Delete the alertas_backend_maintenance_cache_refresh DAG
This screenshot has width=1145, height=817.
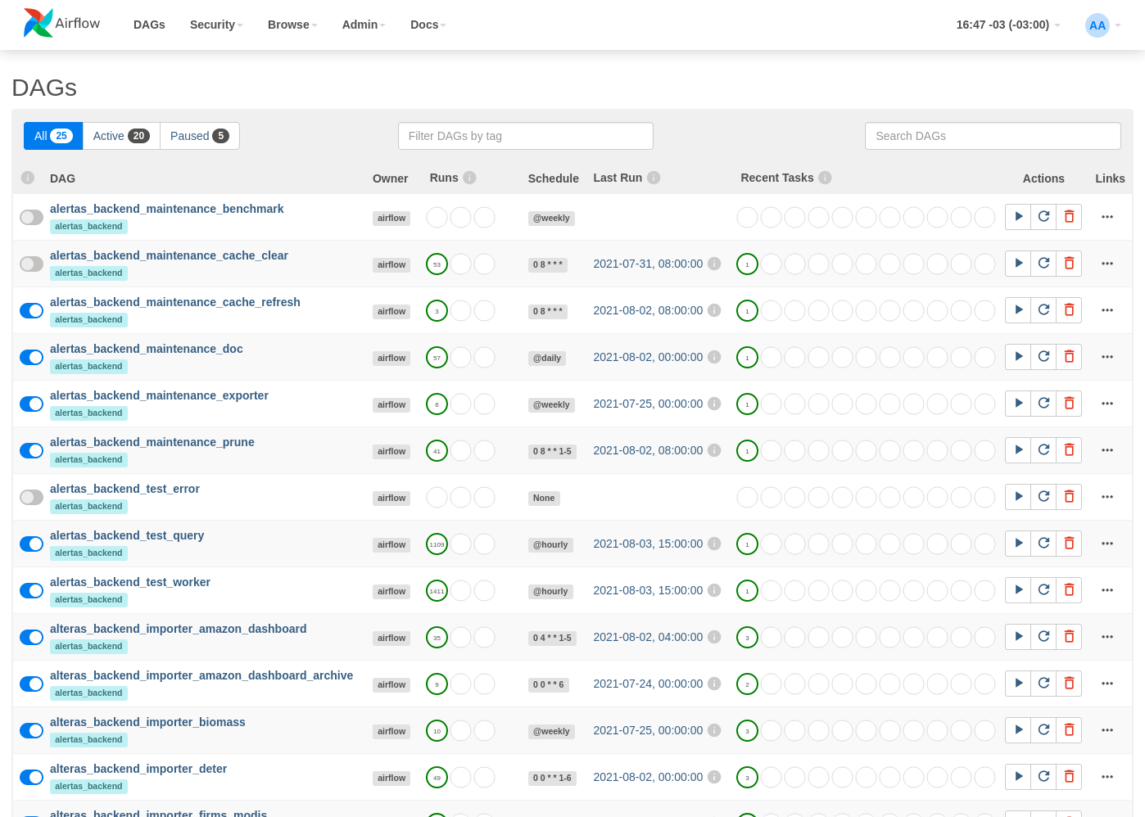pos(1069,310)
